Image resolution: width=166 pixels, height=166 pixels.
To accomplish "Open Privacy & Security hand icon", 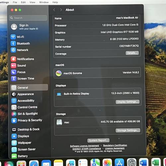I will tap(14, 121).
